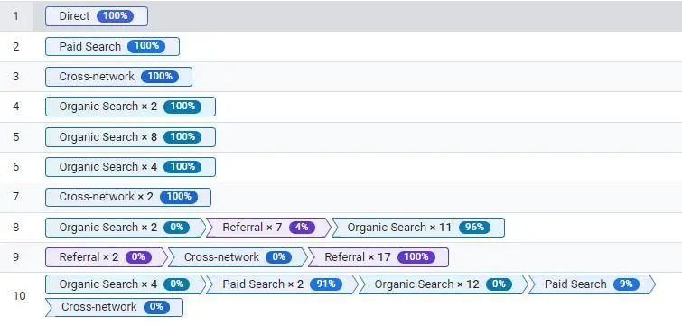Select the Paid Search × 2 step
This screenshot has width=682, height=326.
coord(282,284)
